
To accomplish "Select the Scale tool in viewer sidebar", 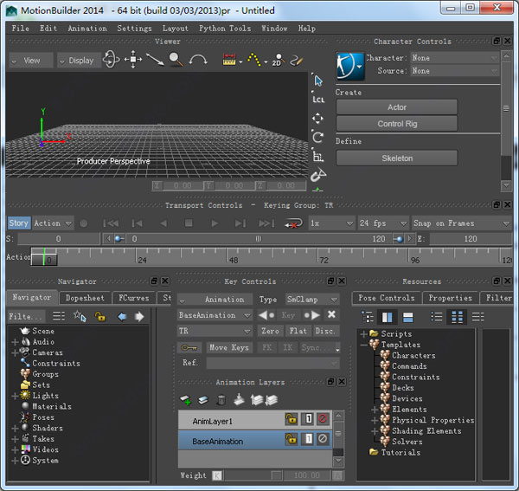I will tap(318, 156).
